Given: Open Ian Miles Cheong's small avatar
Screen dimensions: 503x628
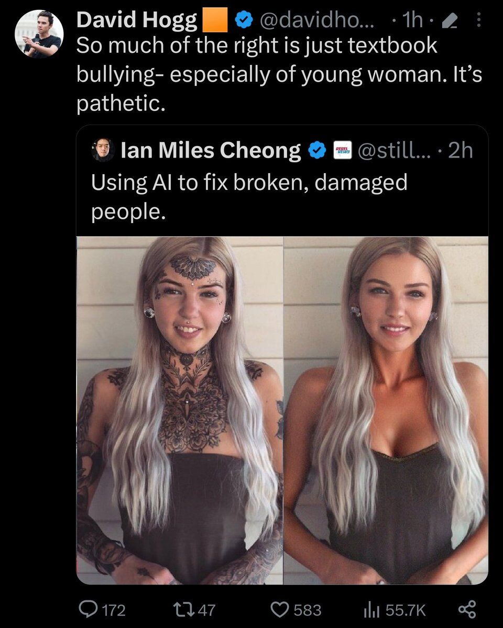Looking at the screenshot, I should tap(103, 151).
